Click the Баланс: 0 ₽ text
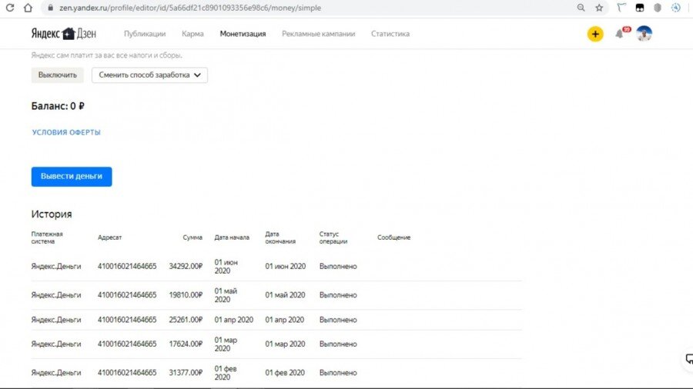 [58, 106]
